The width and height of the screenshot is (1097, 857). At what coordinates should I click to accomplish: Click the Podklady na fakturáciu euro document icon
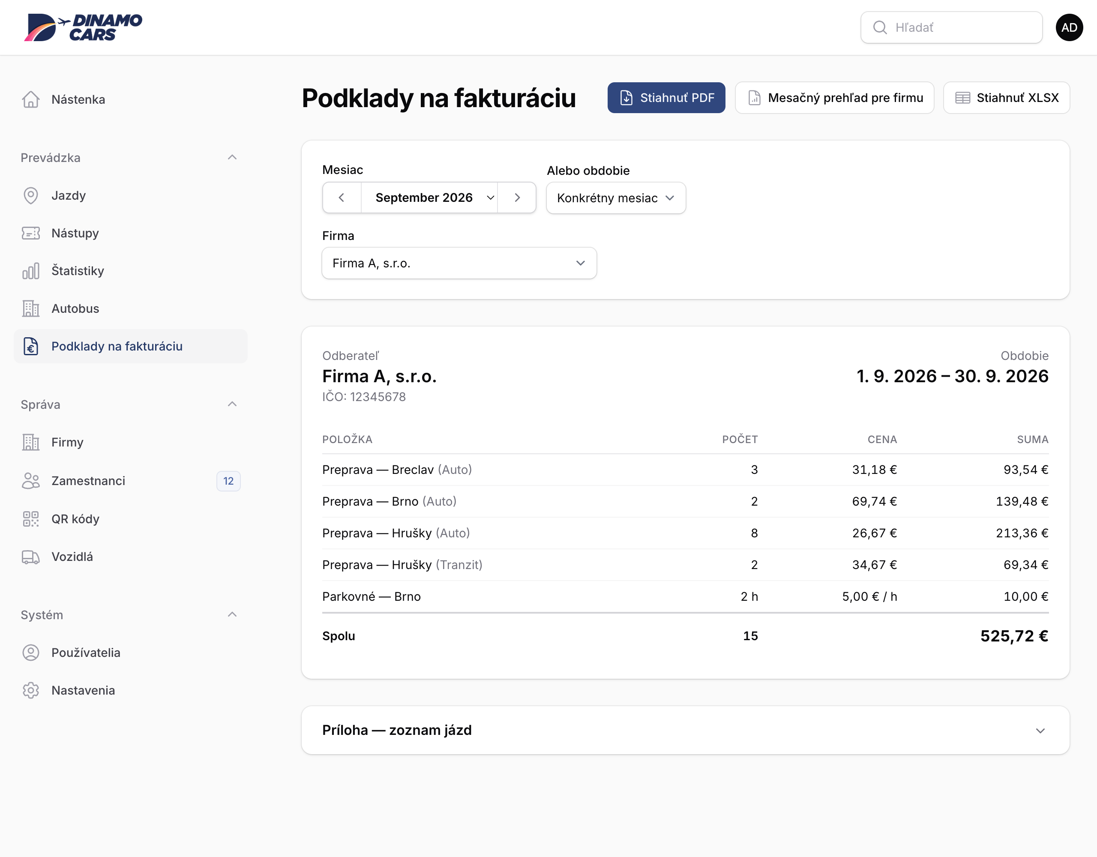coord(31,346)
